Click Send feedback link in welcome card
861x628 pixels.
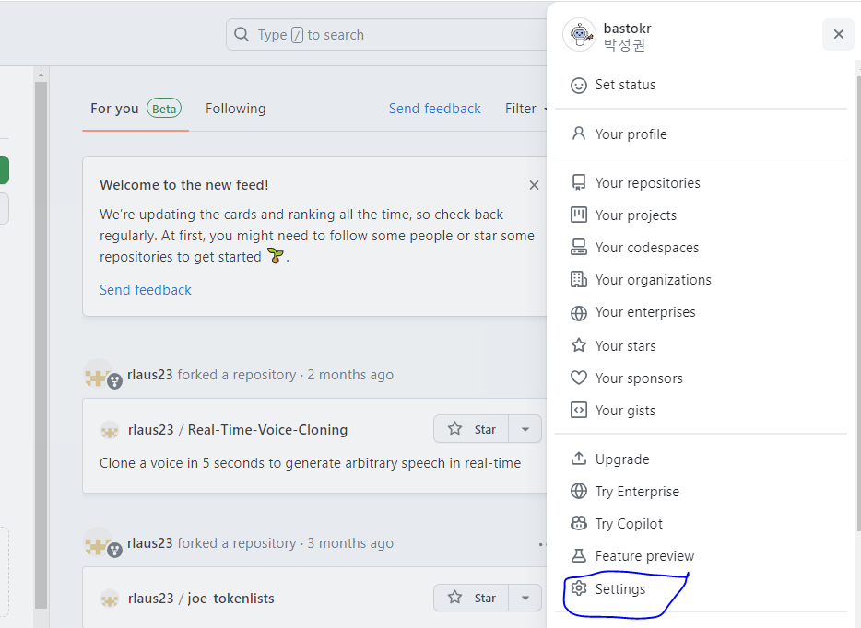click(146, 289)
